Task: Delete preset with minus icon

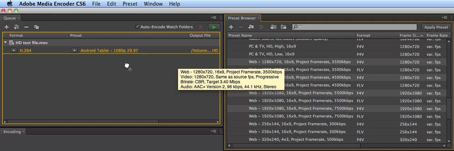Action: (241, 27)
